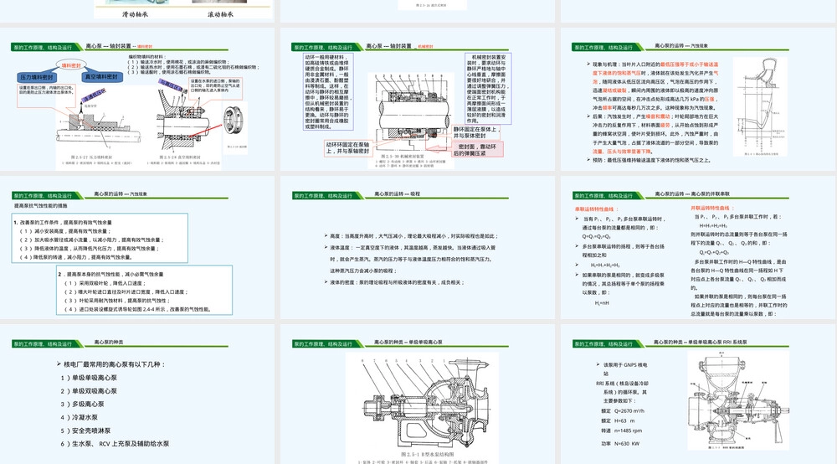
Task: Click the 图 2.5-30 机械密封装置 figure caption
Action: point(403,157)
